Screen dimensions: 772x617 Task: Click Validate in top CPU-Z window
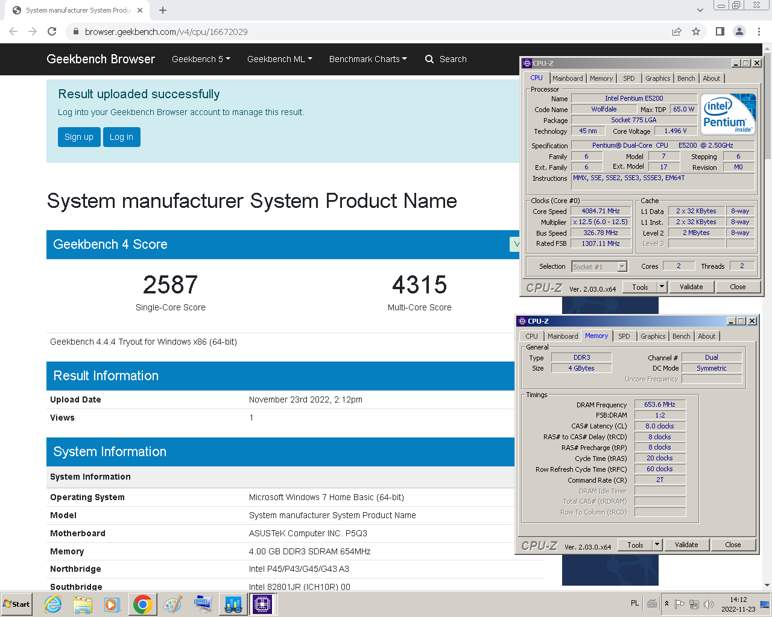coord(691,287)
